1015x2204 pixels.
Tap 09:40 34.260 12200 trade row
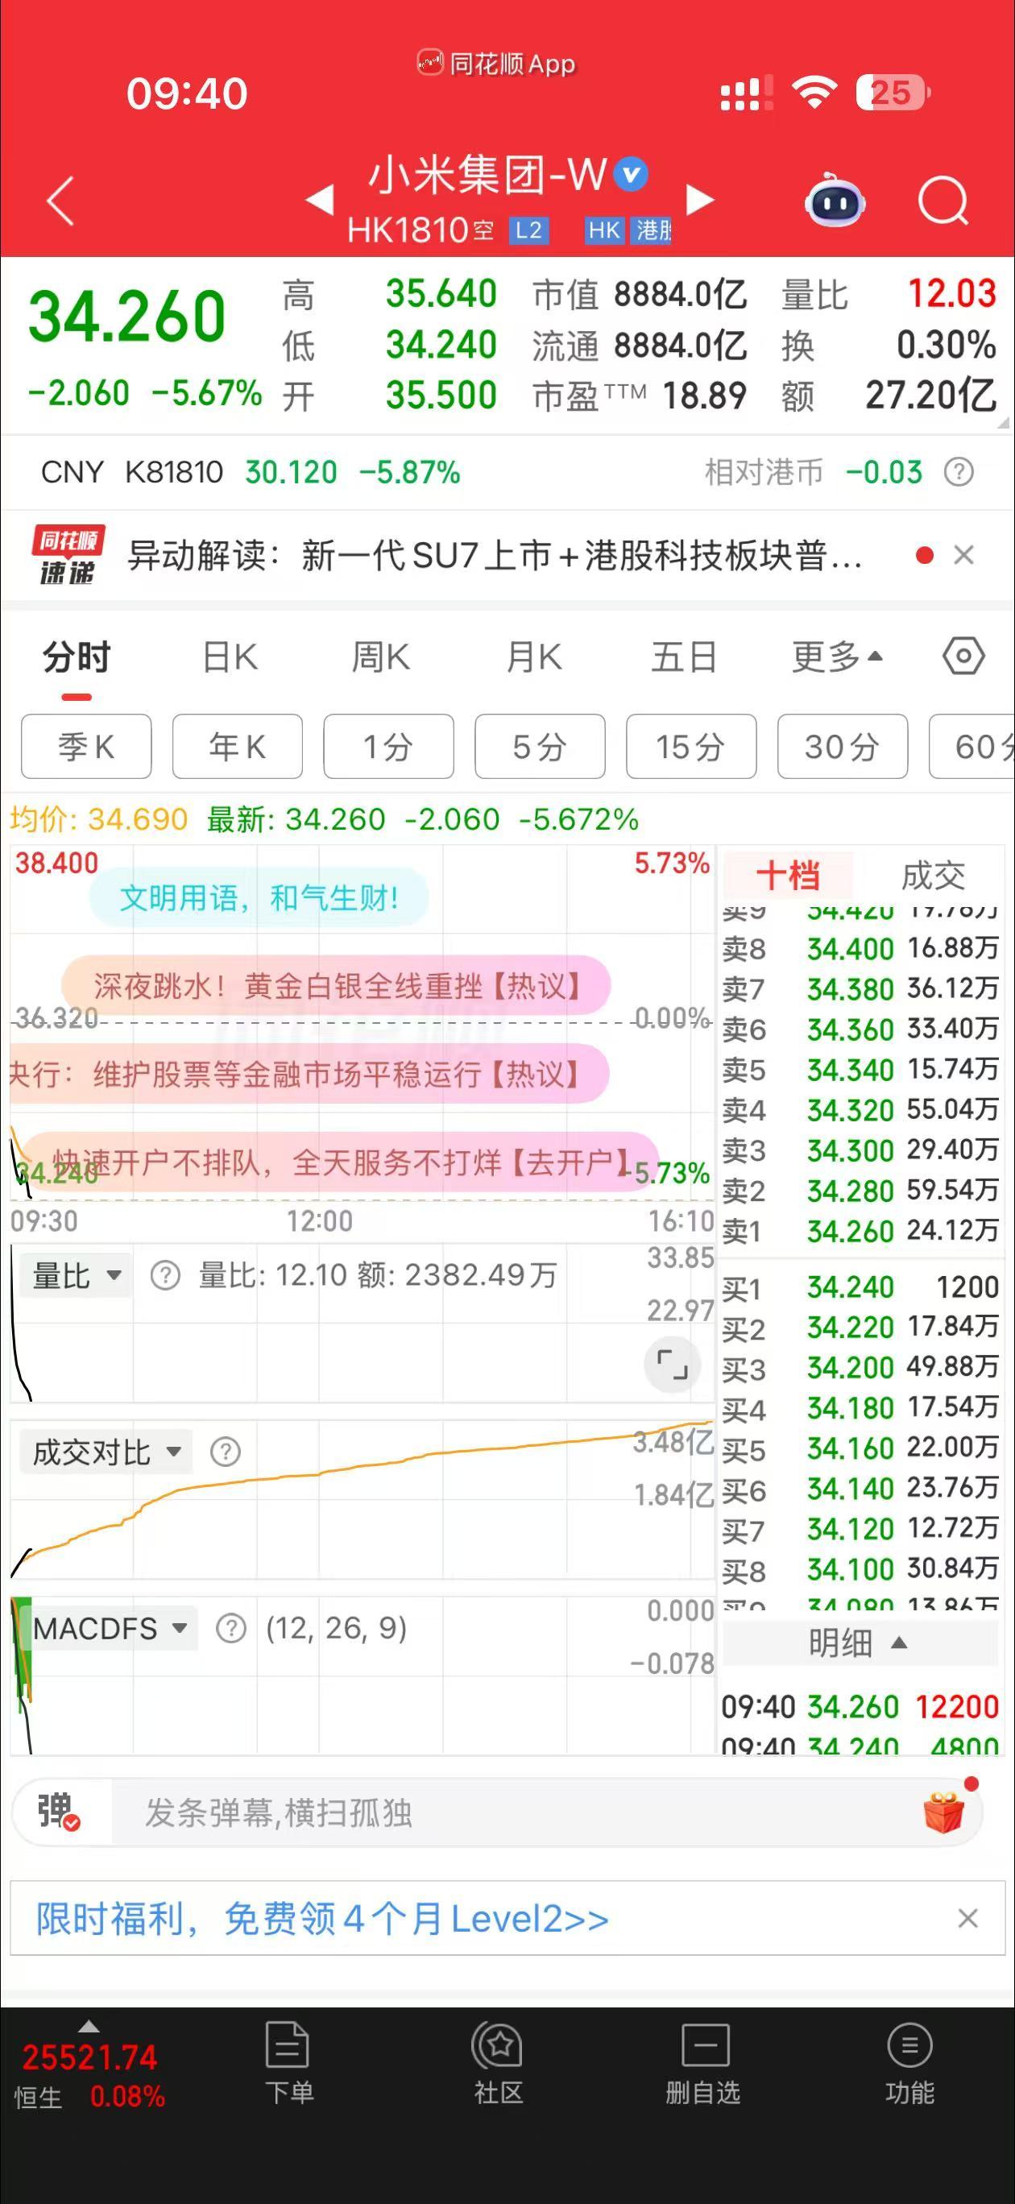tap(860, 1706)
